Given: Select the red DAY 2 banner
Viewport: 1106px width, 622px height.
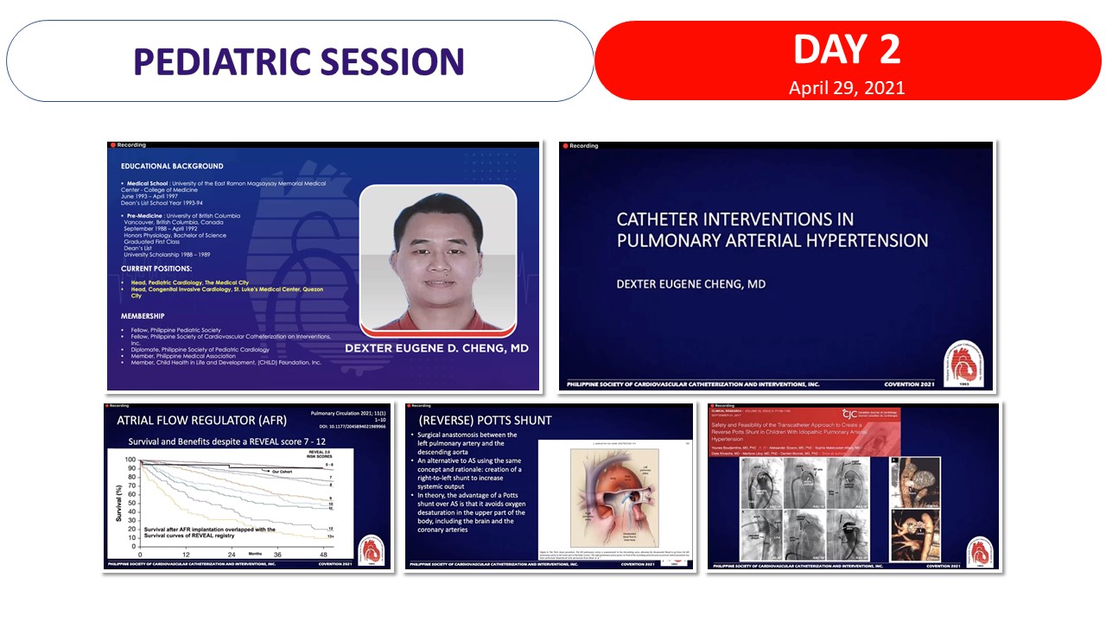Looking at the screenshot, I should [x=847, y=61].
